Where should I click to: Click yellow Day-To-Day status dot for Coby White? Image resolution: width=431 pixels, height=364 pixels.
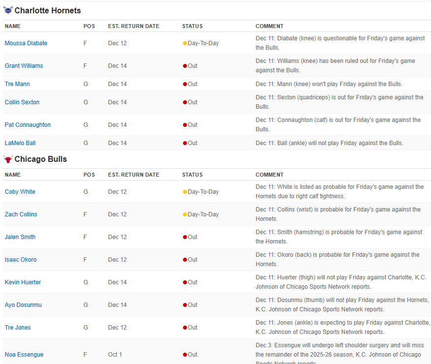pyautogui.click(x=185, y=192)
